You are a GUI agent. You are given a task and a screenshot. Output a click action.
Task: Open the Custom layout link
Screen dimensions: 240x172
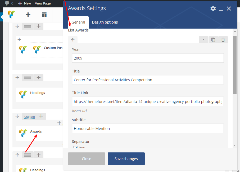pyautogui.click(x=30, y=117)
